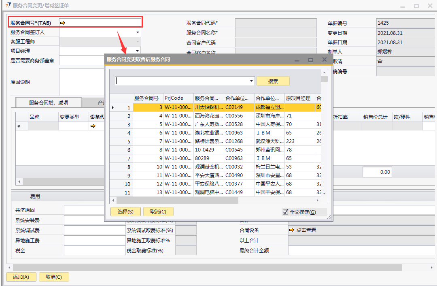The height and width of the screenshot is (286, 437).
Task: Click the 取消(C) button in the dialog
Action: click(x=158, y=212)
